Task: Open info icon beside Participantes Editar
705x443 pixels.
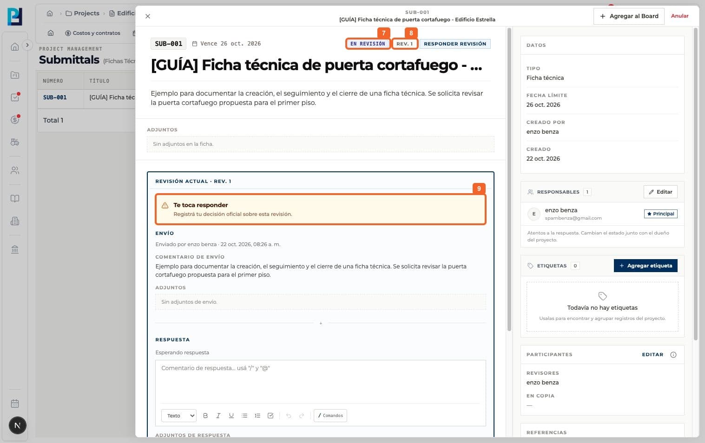Action: point(673,355)
